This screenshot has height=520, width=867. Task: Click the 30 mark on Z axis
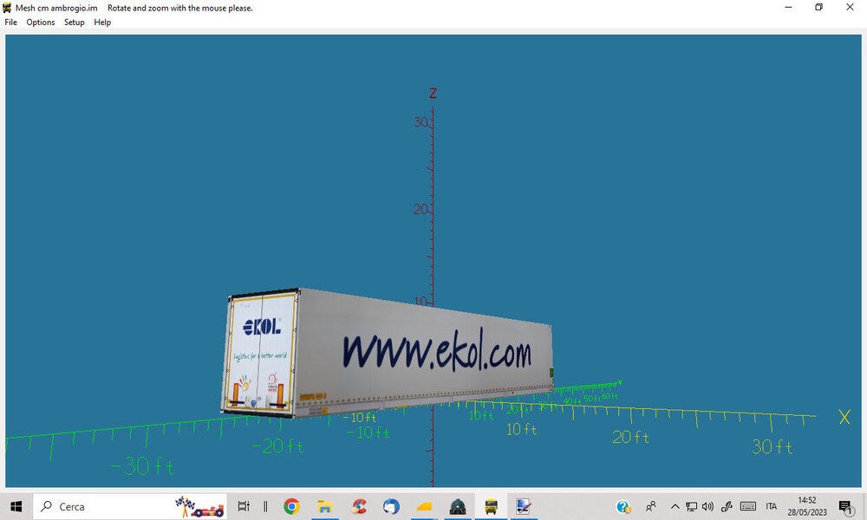(x=420, y=121)
